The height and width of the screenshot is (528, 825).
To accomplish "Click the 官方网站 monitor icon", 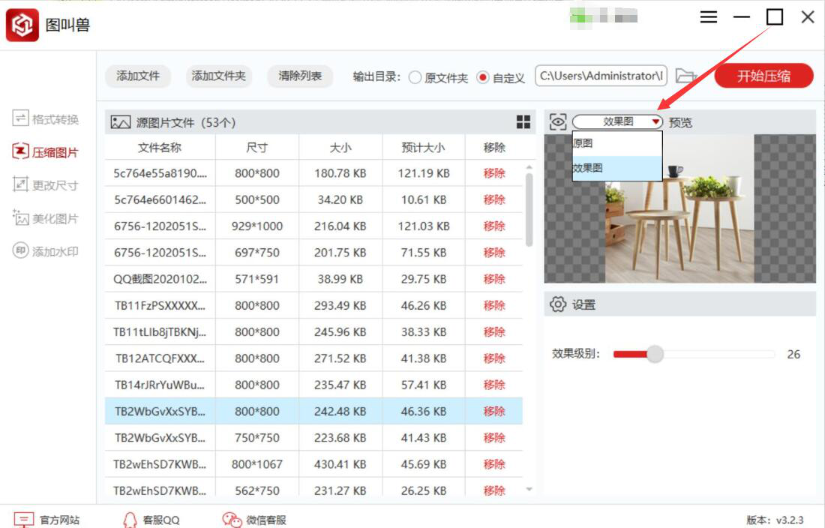I will point(24,520).
